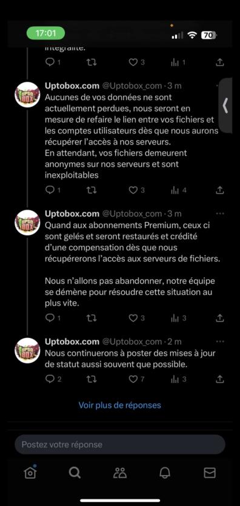The width and height of the screenshot is (240, 506).
Task: Tap 'Voir plus de réponses' link
Action: [x=120, y=405]
